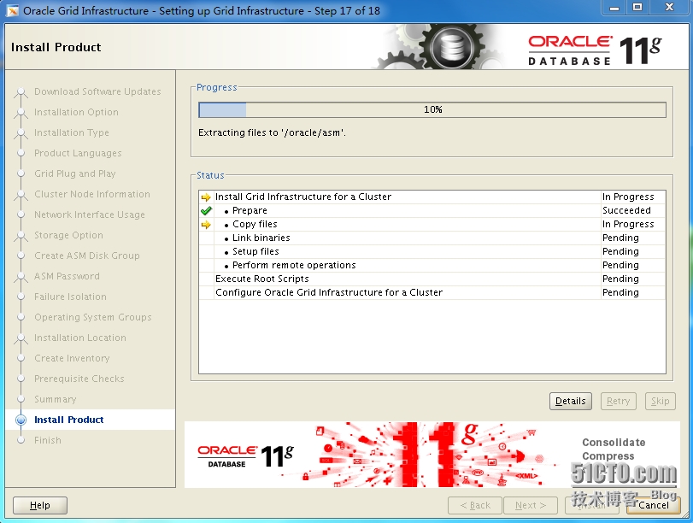Select 'Execute Root Scripts' status row
The image size is (693, 523).
coord(432,279)
